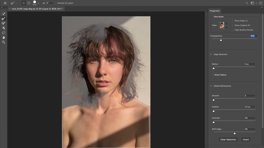The width and height of the screenshot is (264, 148).
Task: Click the brush size preview circle
Action: click(35, 2)
